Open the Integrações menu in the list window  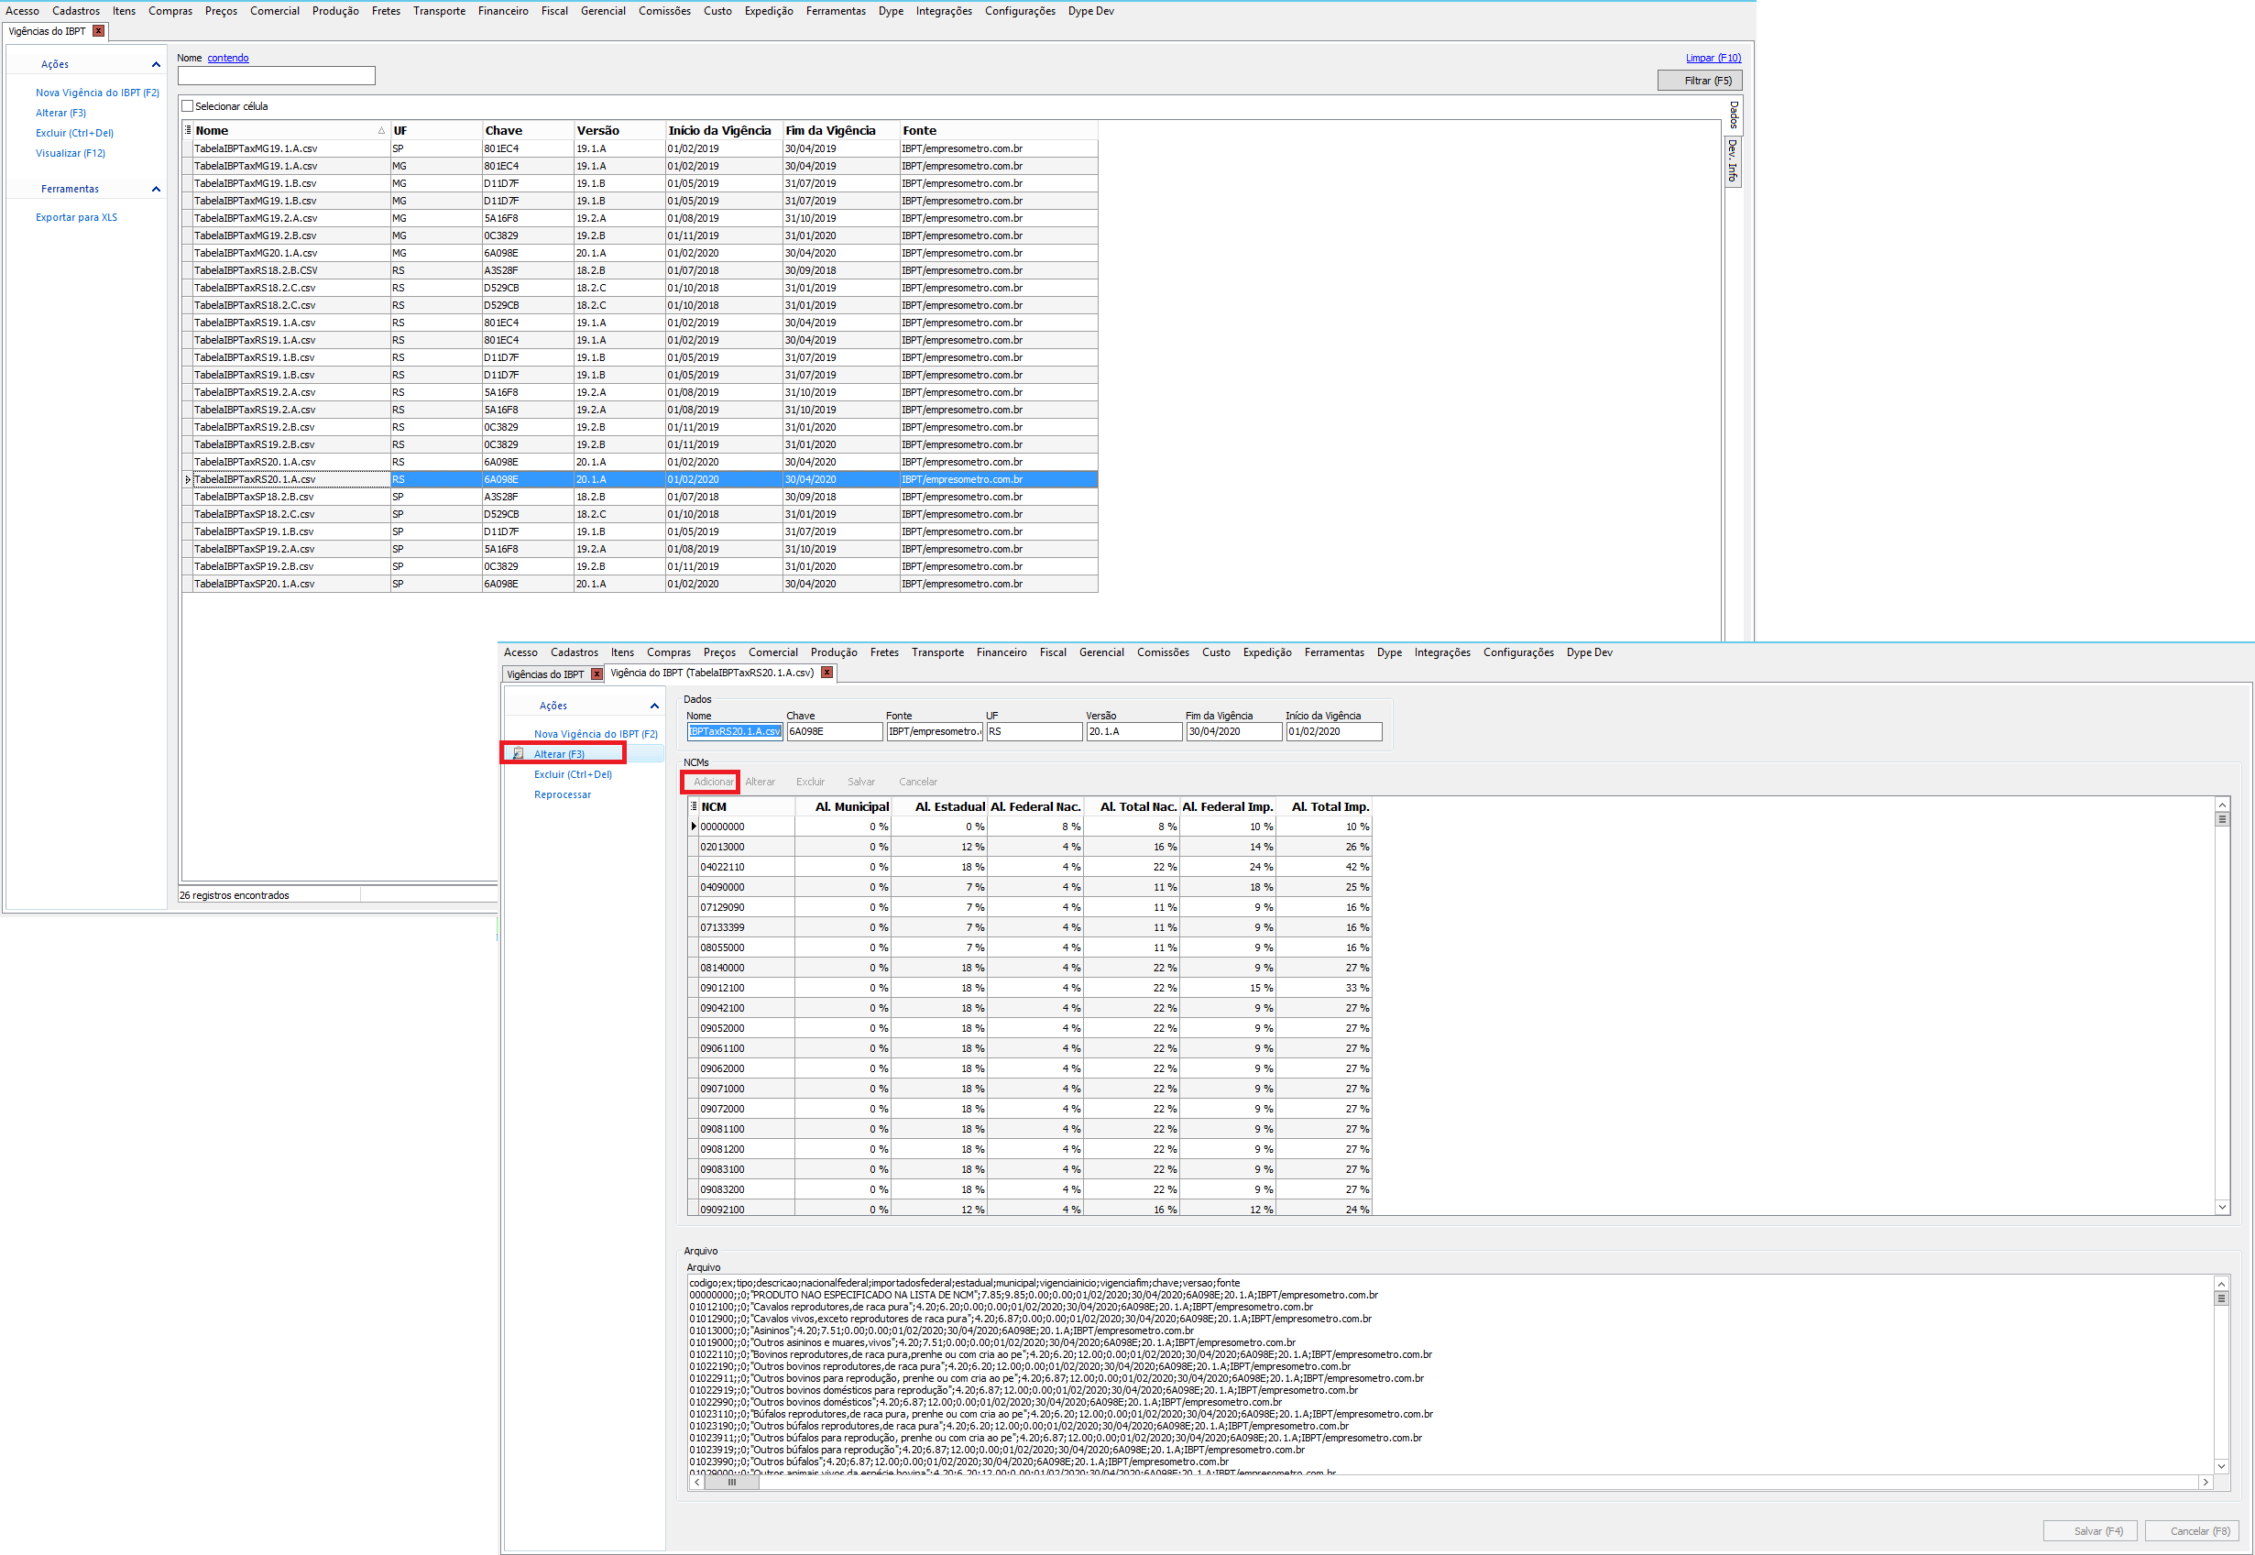coord(944,11)
